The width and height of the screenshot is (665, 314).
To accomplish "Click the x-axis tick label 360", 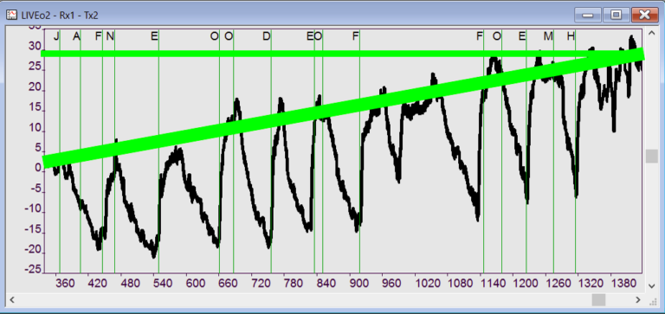I will click(64, 283).
